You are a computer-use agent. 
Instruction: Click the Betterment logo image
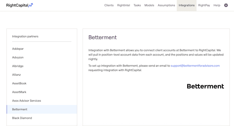coord(205,86)
